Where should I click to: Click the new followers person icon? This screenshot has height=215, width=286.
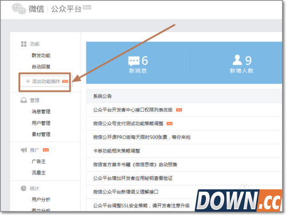237,60
